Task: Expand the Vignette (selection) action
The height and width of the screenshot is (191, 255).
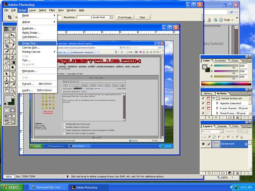Action: coord(217,103)
